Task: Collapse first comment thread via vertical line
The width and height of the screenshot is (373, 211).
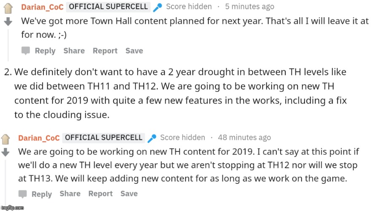Action: 8,45
